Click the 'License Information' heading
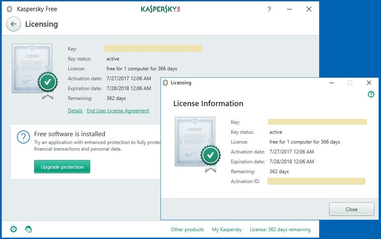This screenshot has height=239, width=381. coord(208,104)
